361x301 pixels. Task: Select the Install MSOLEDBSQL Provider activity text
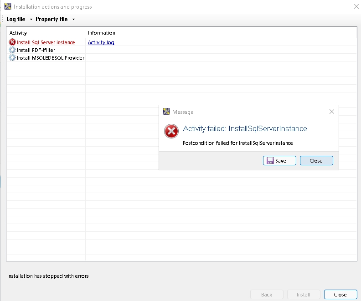coord(50,58)
